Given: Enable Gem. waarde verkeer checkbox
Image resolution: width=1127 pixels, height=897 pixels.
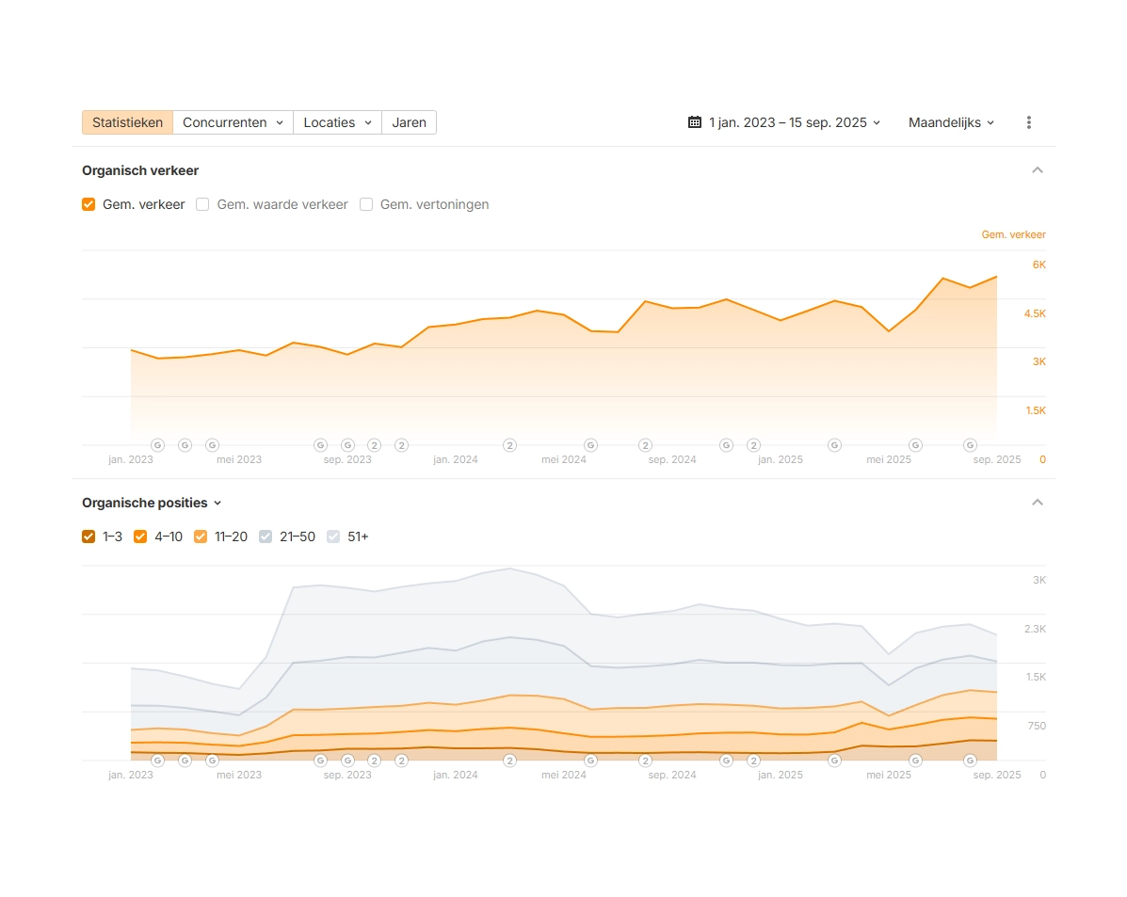Looking at the screenshot, I should [x=202, y=204].
